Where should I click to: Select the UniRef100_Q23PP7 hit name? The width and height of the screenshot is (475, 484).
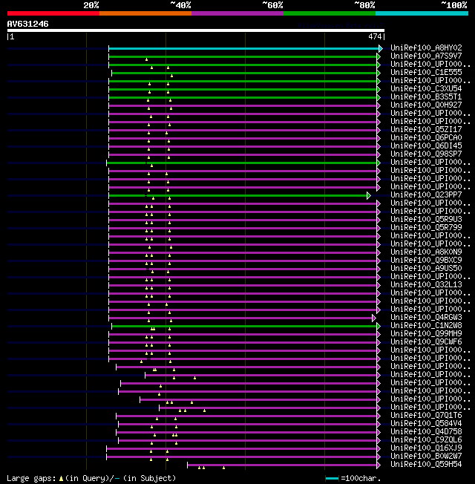(426, 194)
